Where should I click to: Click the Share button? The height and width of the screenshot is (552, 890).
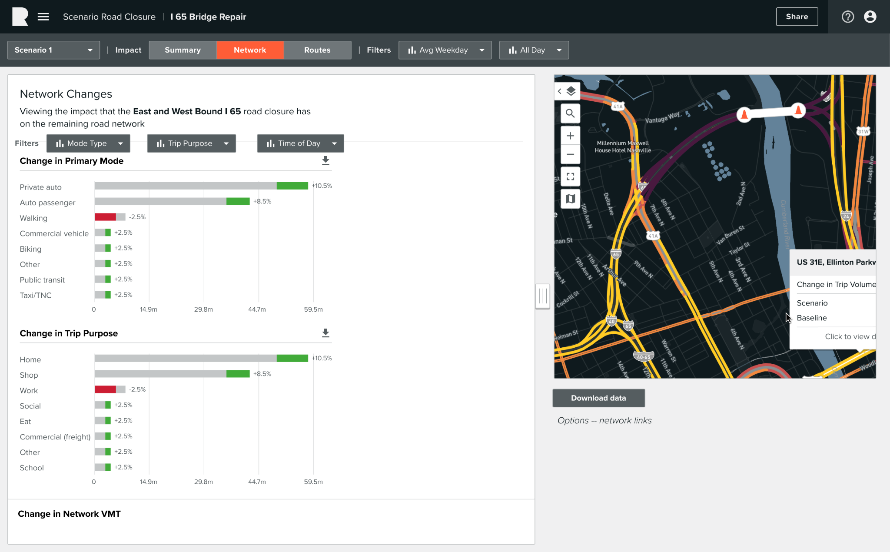[797, 17]
